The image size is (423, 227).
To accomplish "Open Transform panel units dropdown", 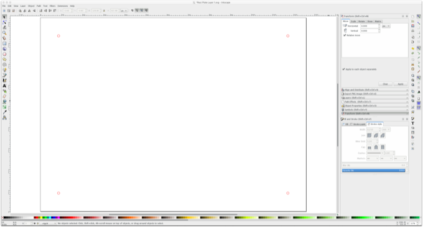I will pos(386,26).
